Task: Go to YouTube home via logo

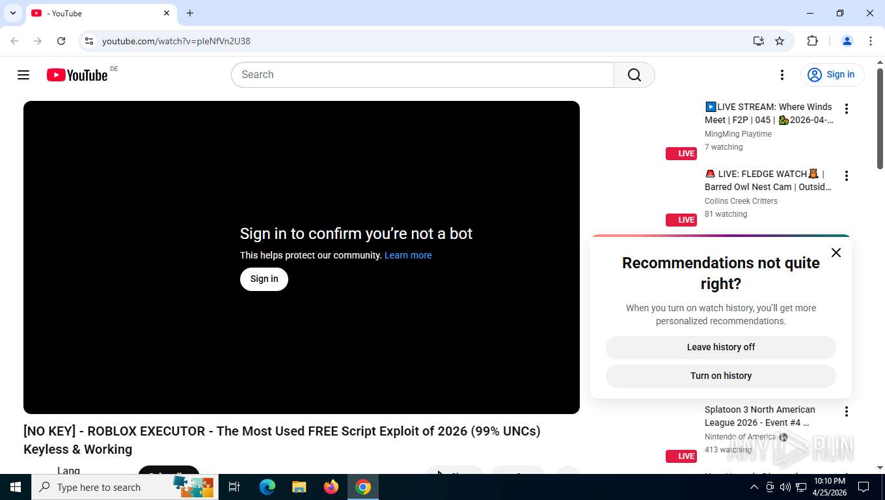Action: [77, 75]
